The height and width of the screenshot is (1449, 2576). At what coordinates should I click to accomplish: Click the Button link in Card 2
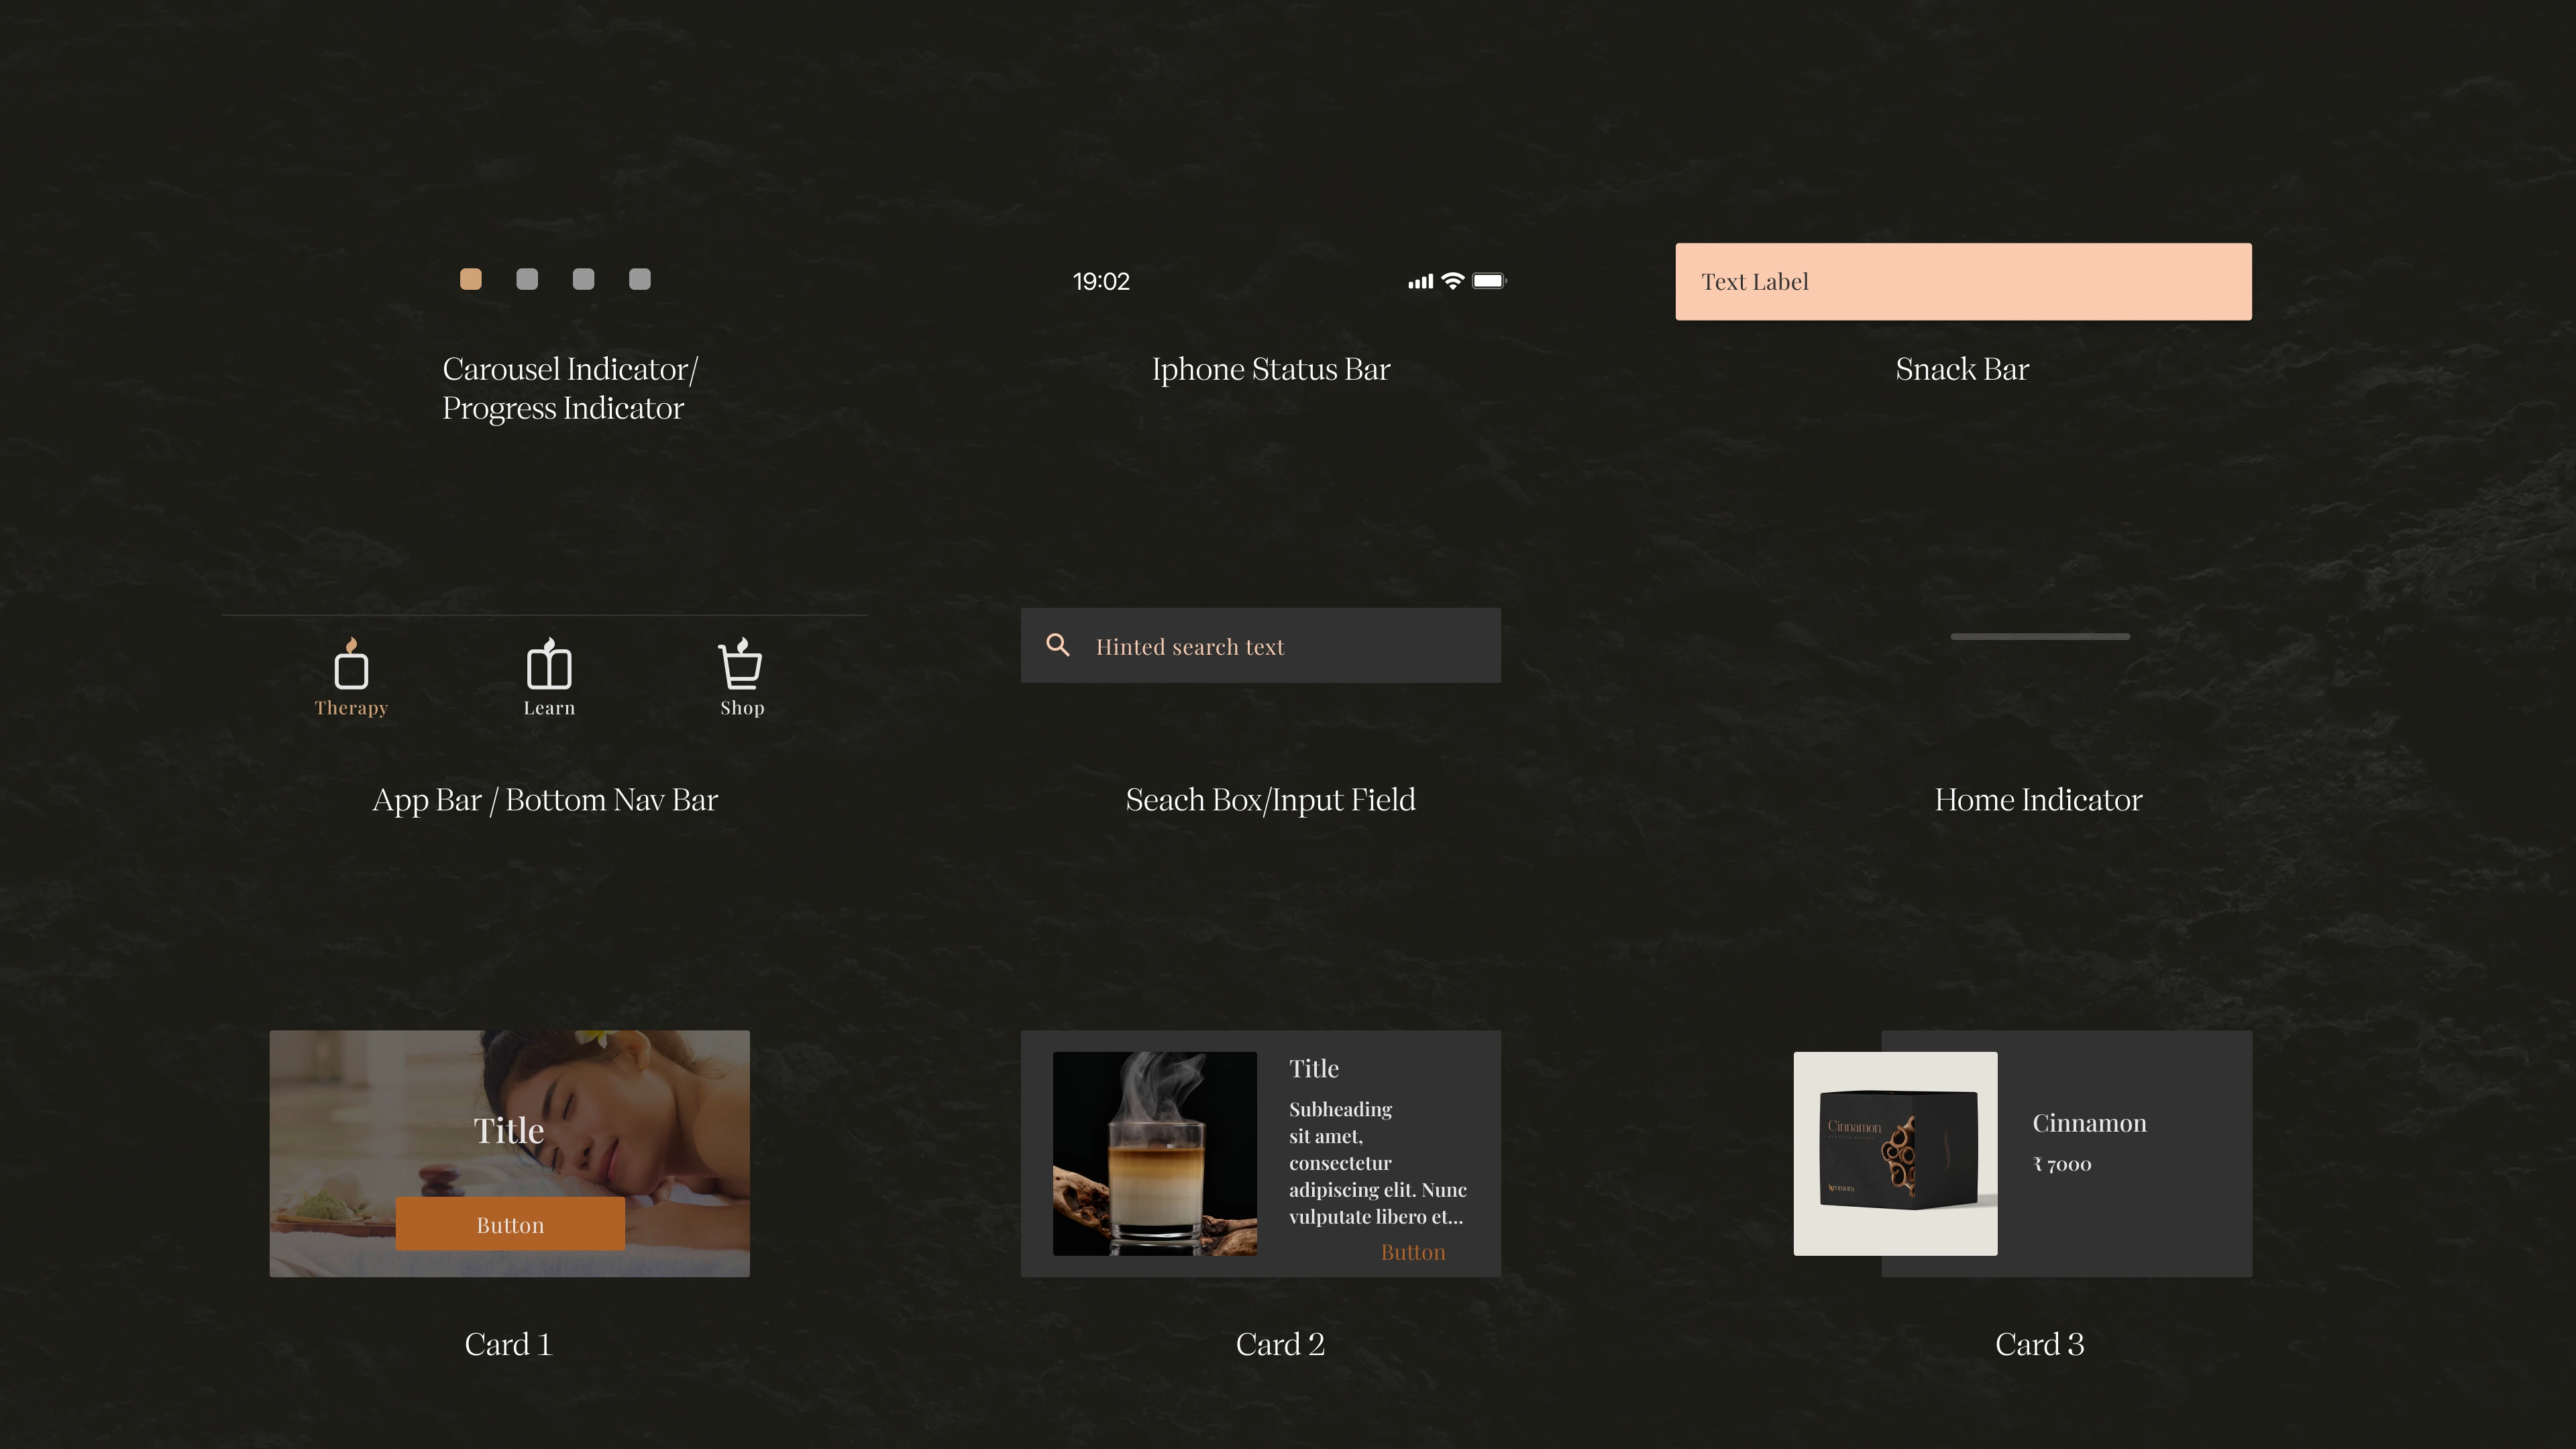[x=1412, y=1252]
